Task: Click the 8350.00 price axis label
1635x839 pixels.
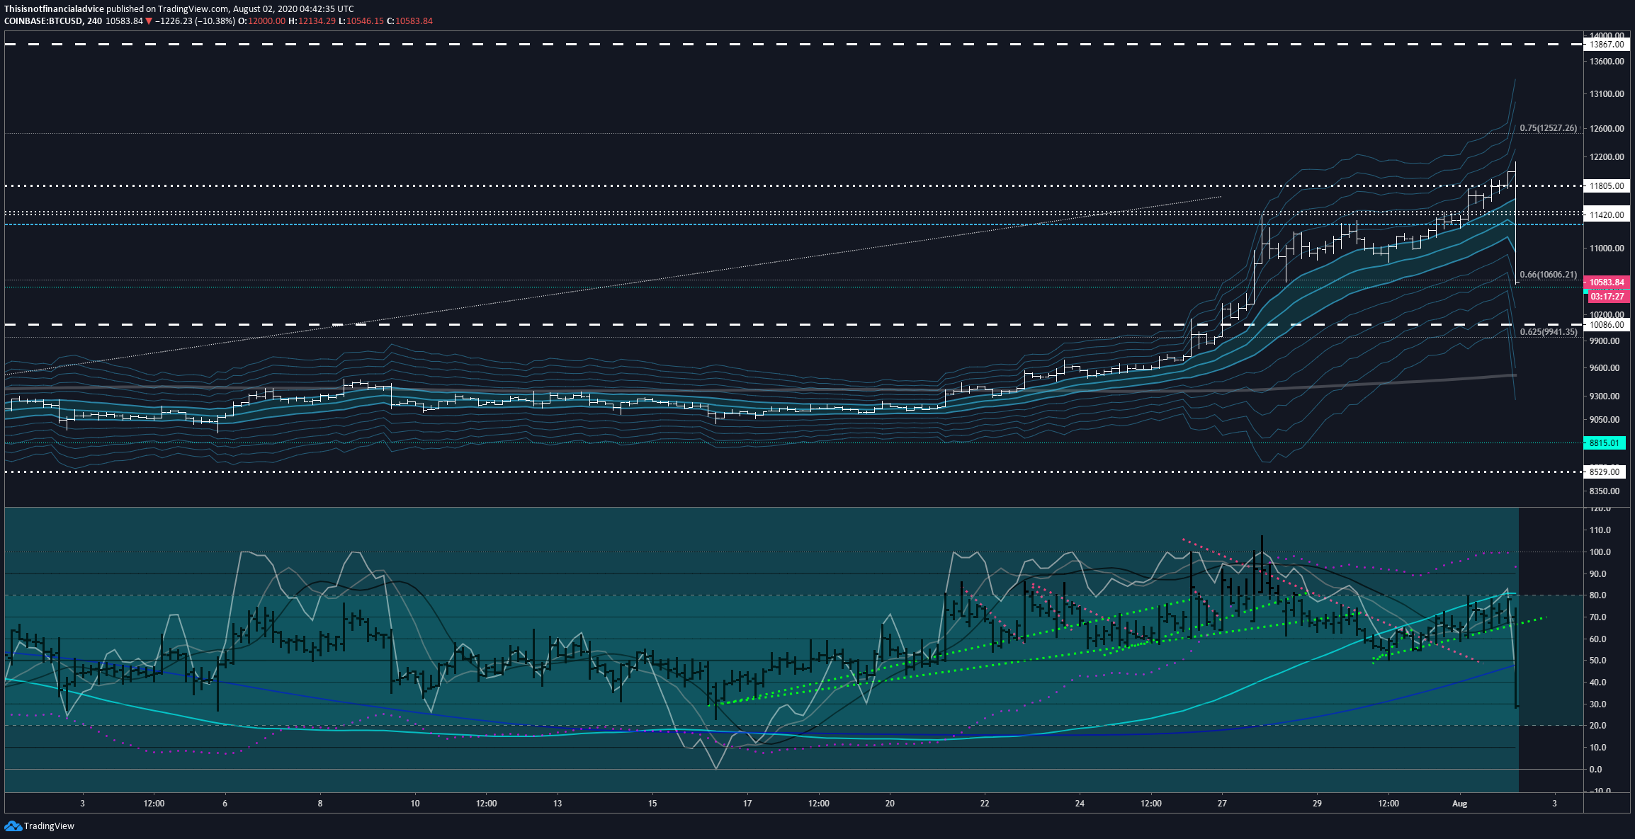Action: pyautogui.click(x=1605, y=491)
